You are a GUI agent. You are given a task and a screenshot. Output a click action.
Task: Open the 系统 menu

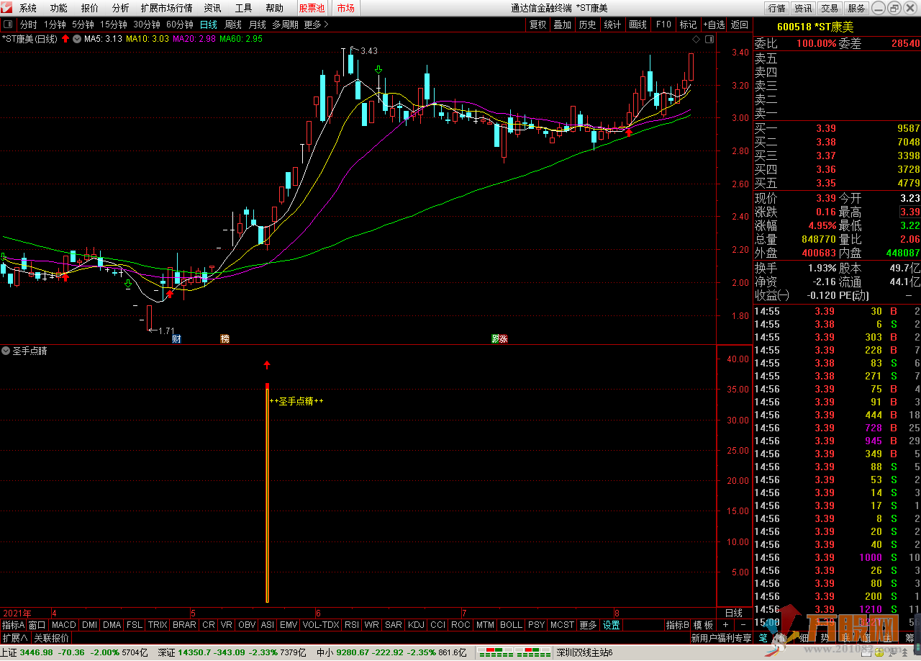click(28, 8)
